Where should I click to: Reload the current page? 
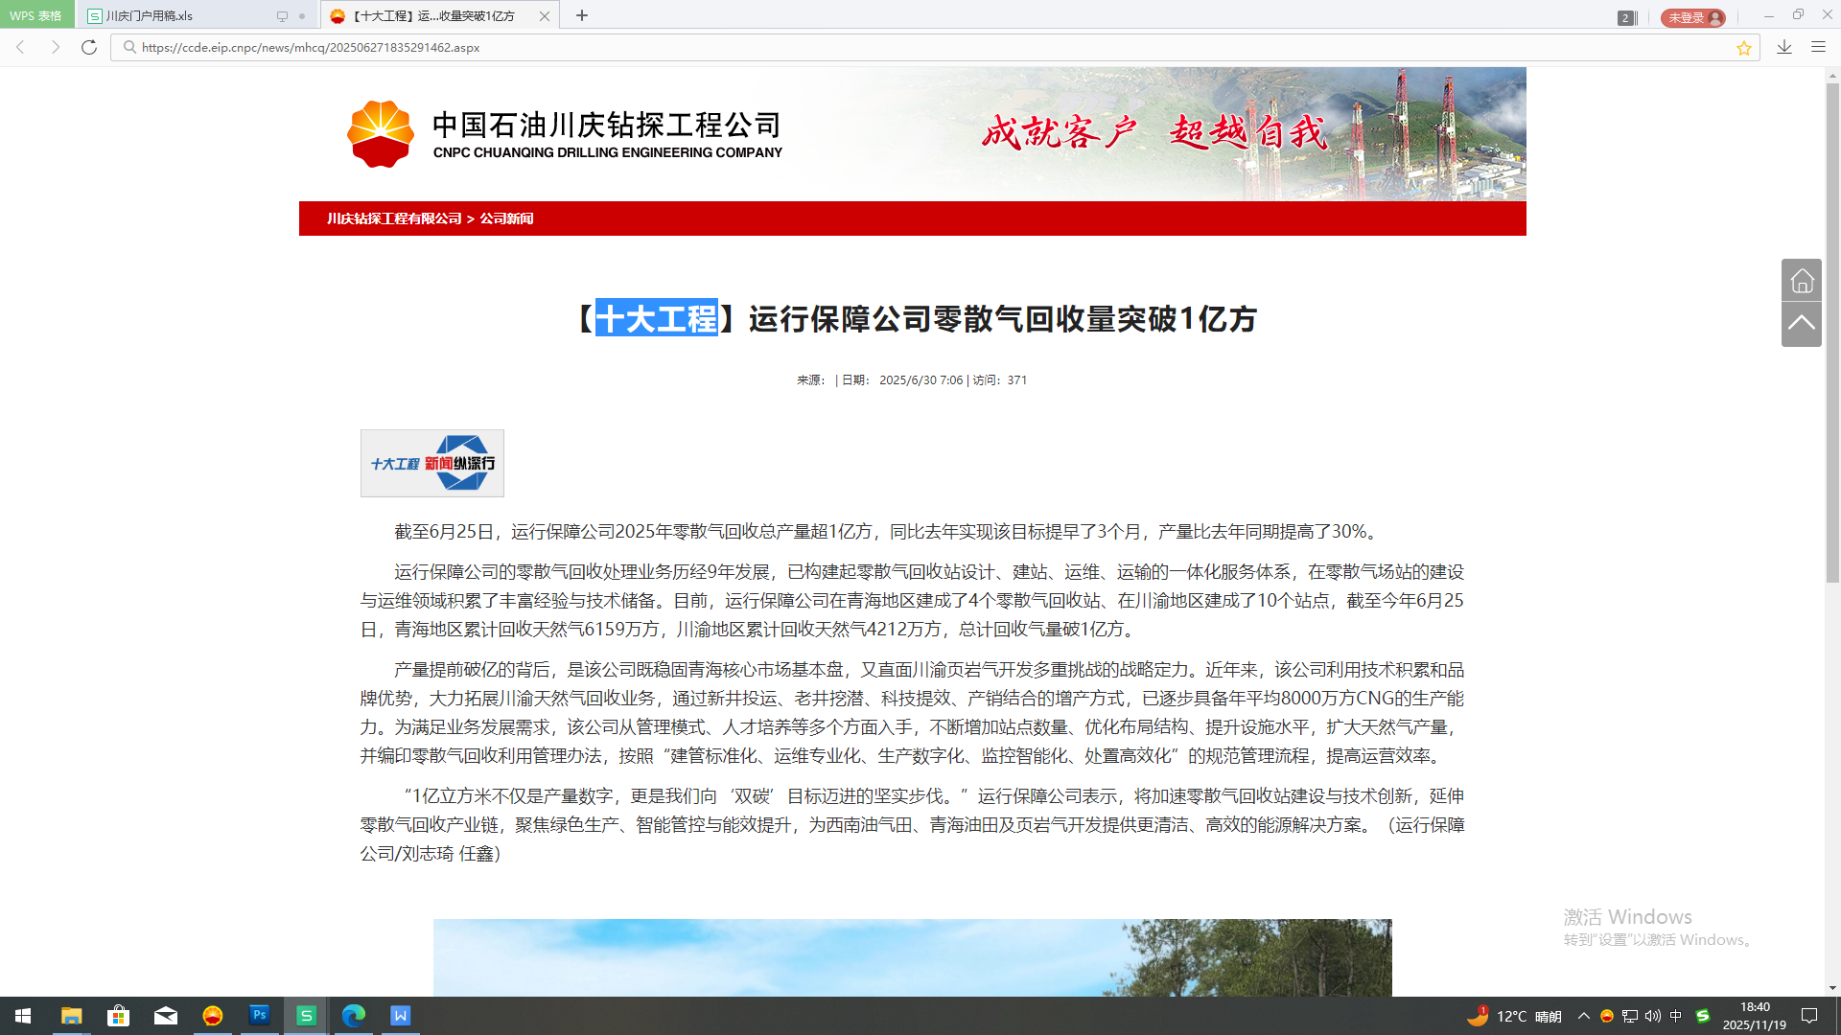click(x=89, y=47)
